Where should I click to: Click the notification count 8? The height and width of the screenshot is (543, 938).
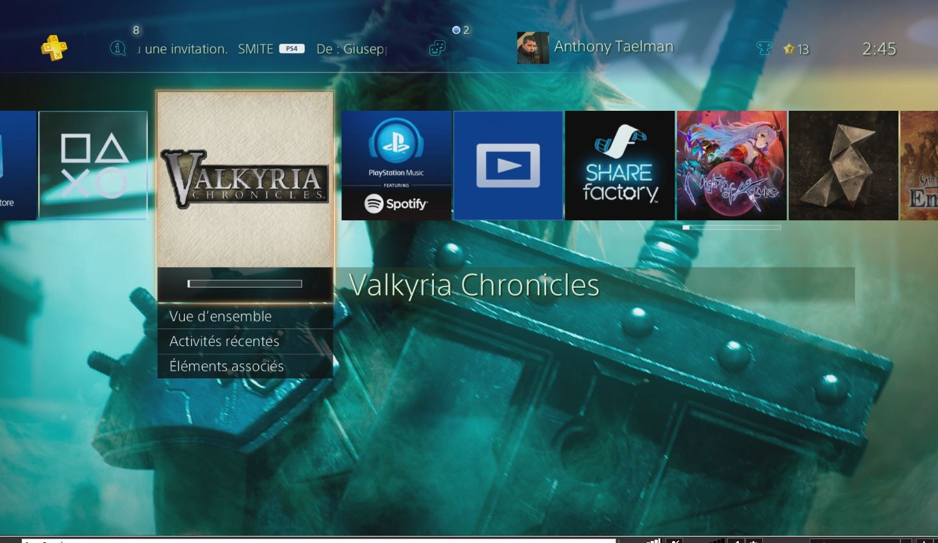click(136, 30)
